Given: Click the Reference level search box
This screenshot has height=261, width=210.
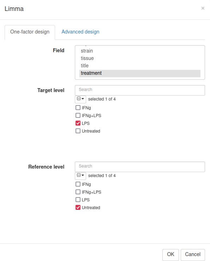Looking at the screenshot, I should point(140,166).
